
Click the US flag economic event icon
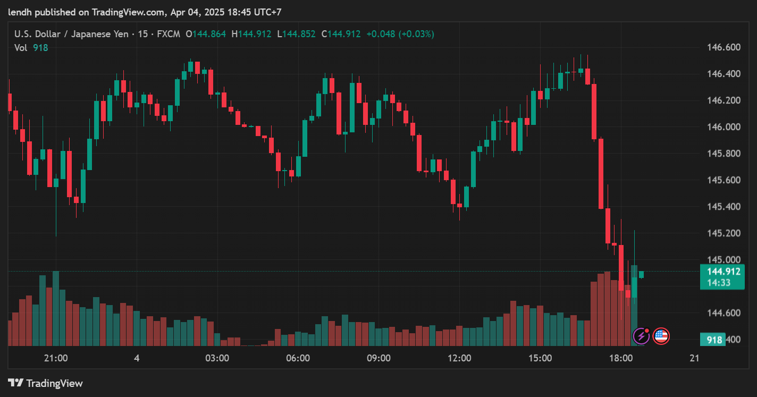click(661, 336)
